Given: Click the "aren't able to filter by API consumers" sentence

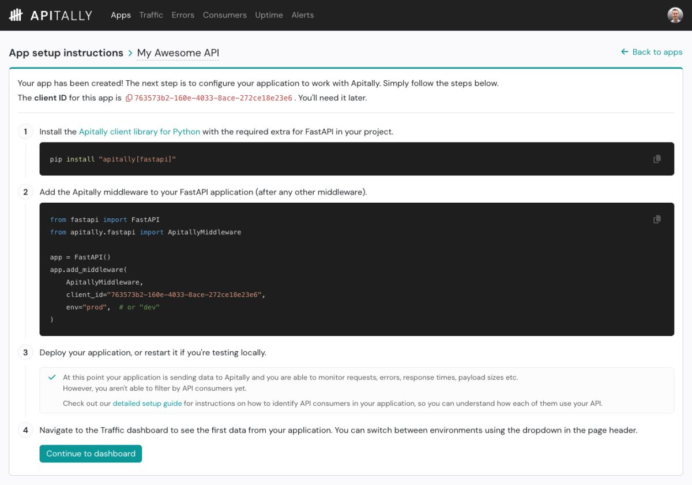Looking at the screenshot, I should [x=155, y=388].
